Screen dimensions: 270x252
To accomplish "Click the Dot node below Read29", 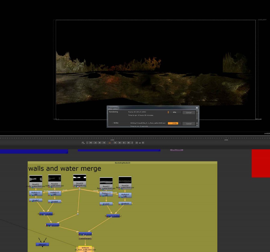I will coord(80,189).
